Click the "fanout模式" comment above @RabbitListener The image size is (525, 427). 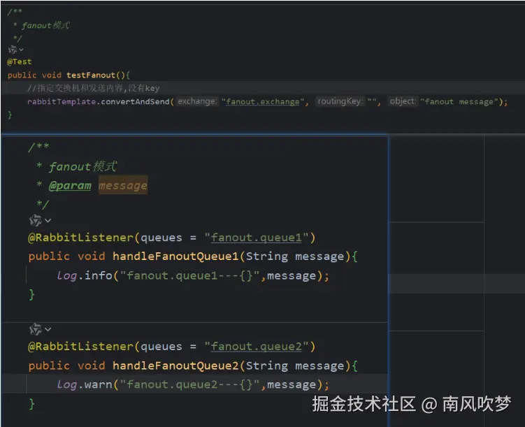83,166
